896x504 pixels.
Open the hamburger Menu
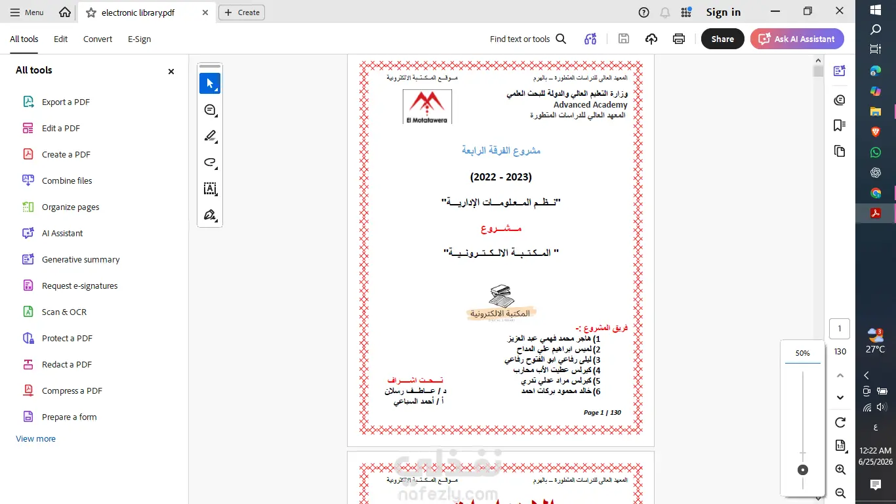point(26,12)
